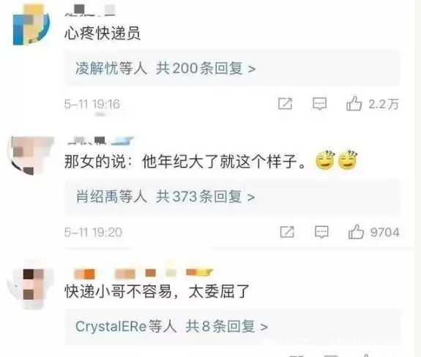421x357 pixels.
Task: Share the 心疼快递员 comment via repost icon
Action: coord(285,104)
